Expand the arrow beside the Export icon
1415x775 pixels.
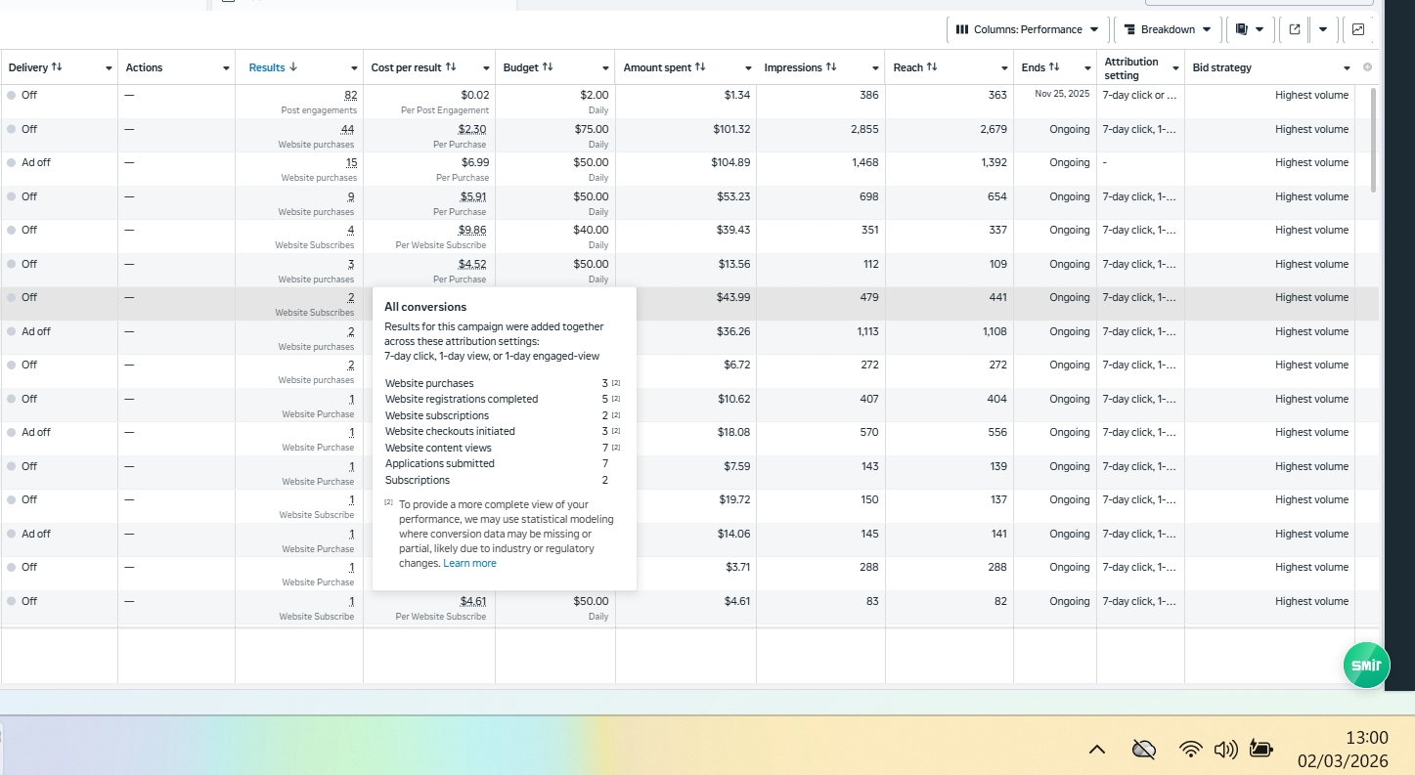1323,29
